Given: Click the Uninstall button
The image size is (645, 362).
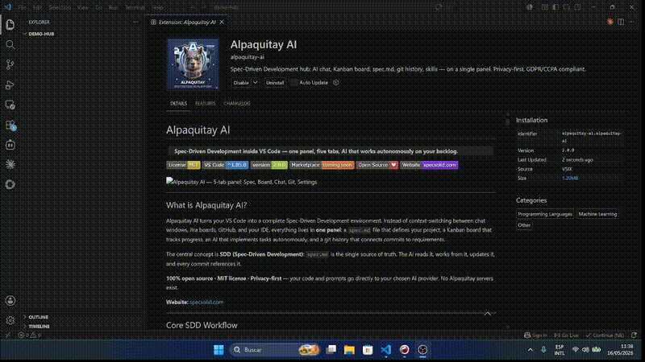Looking at the screenshot, I should 275,83.
